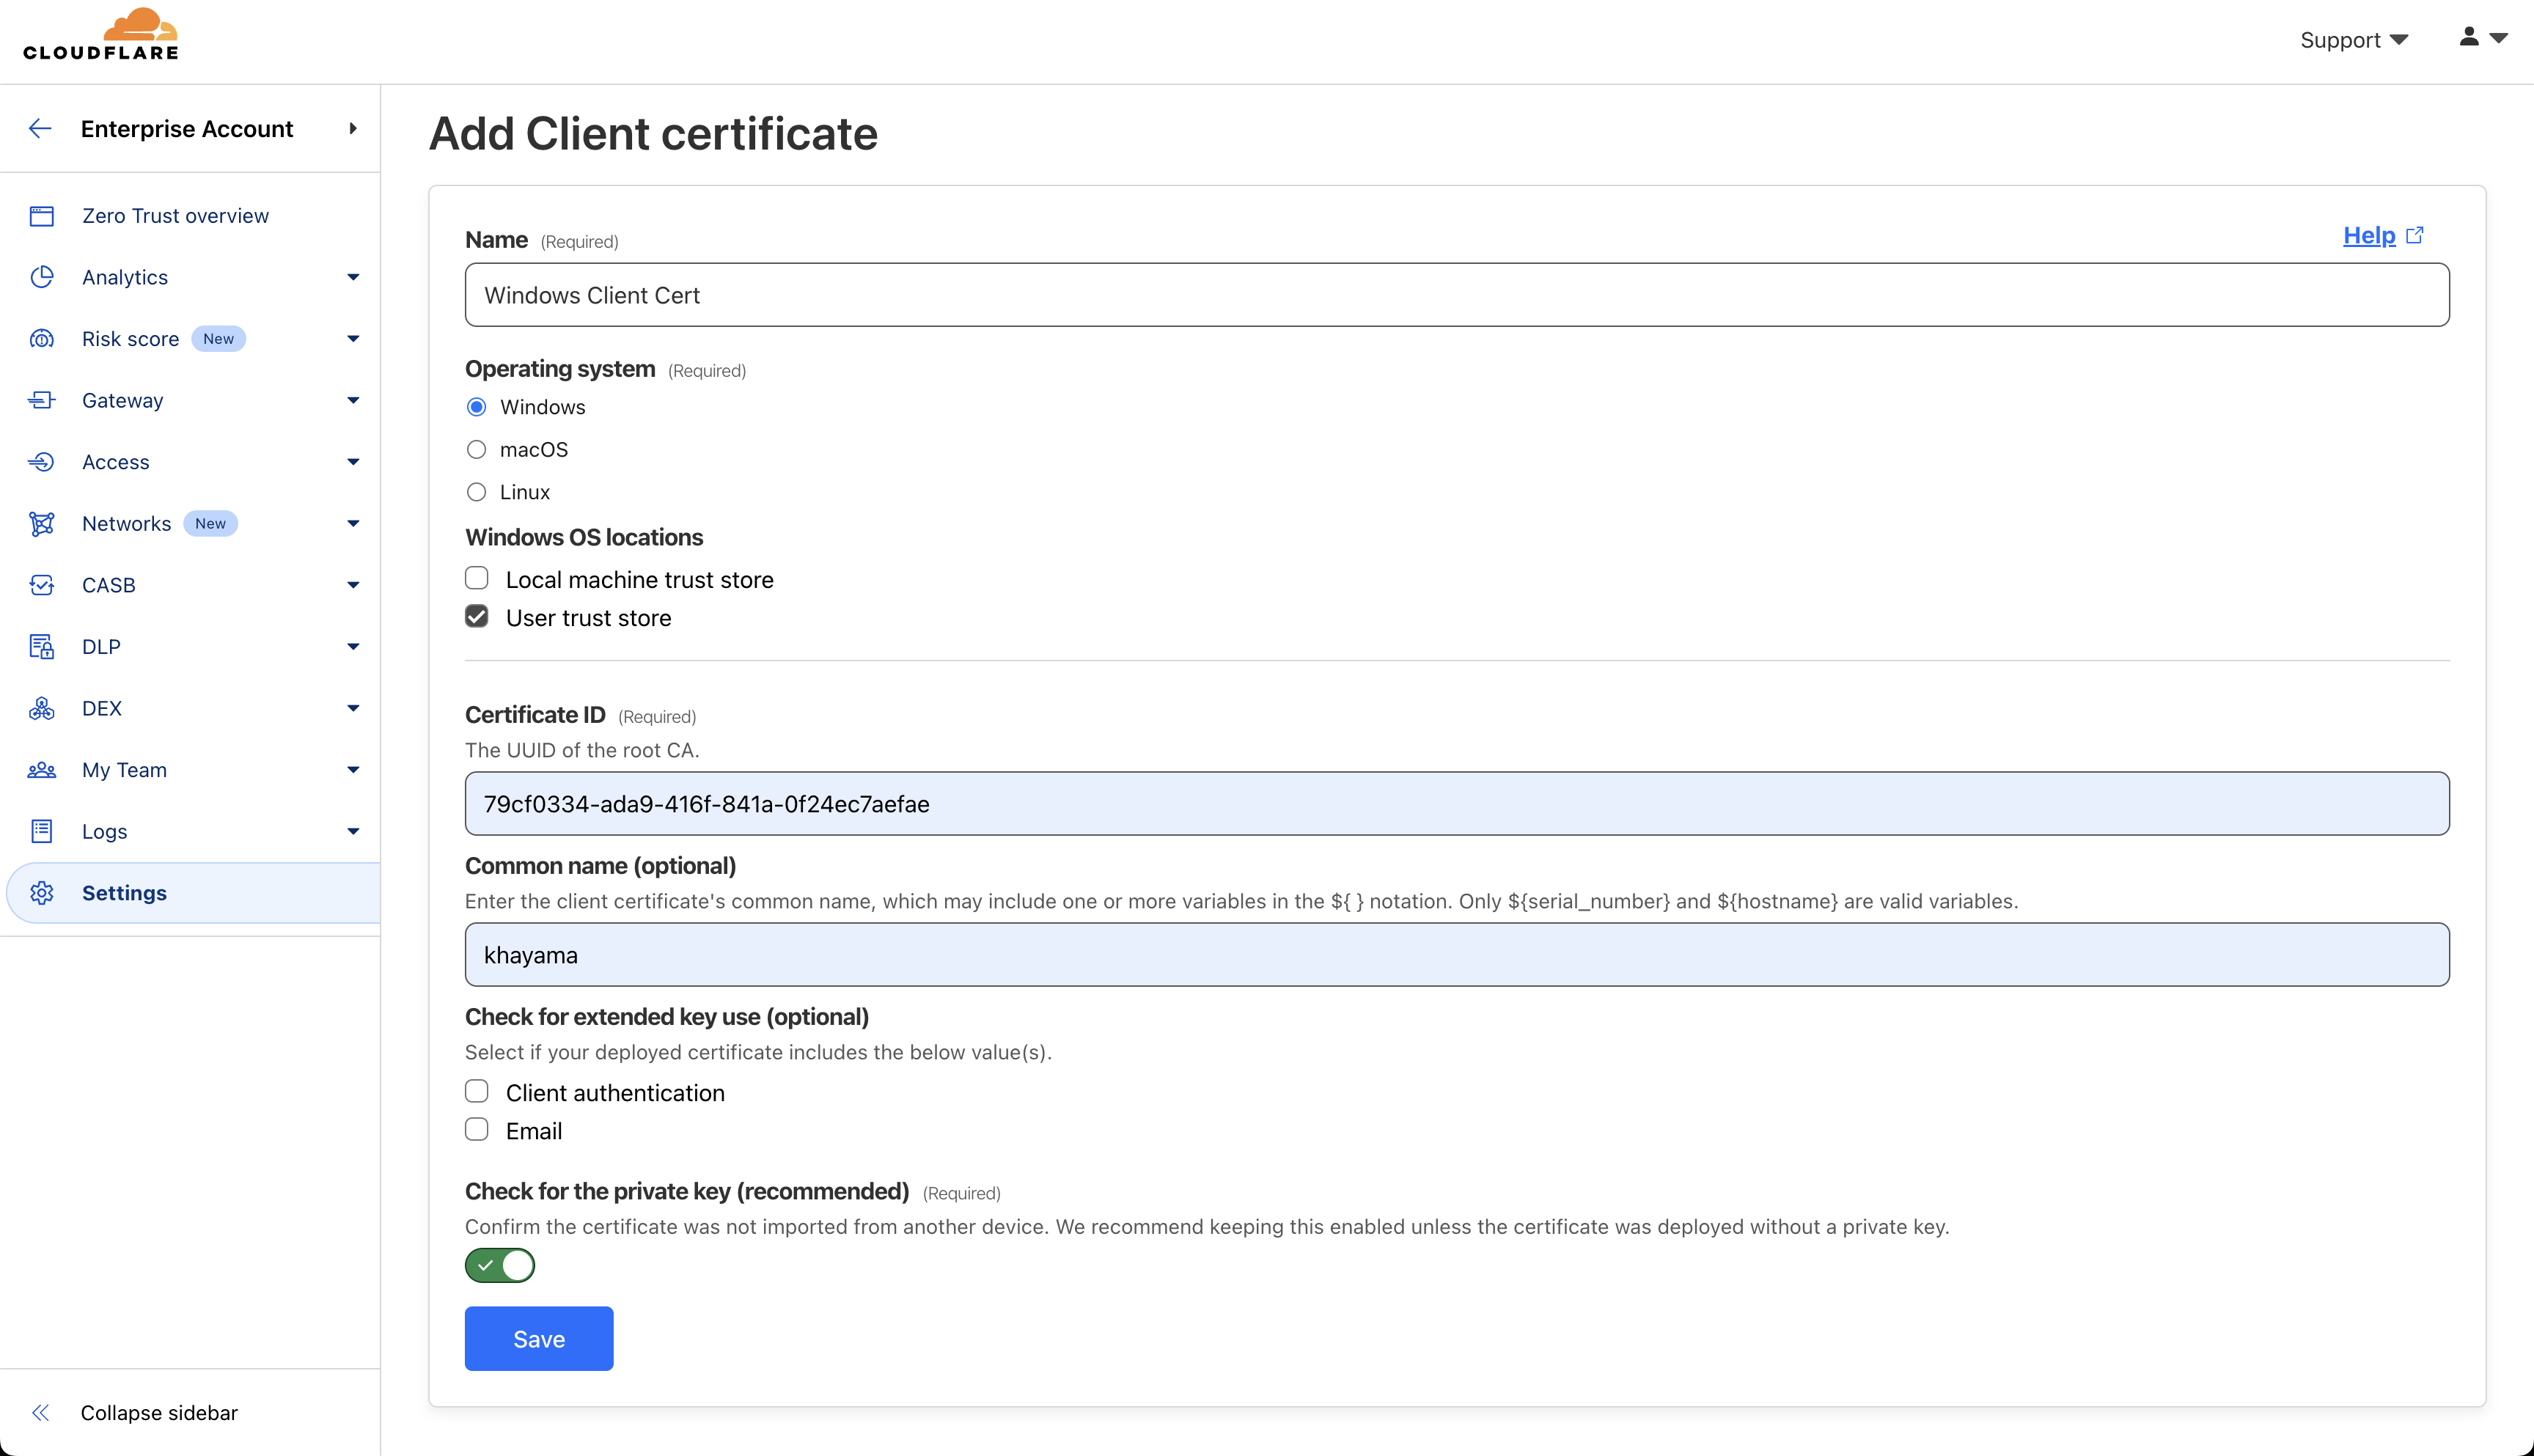Expand the My Team section
This screenshot has height=1456, width=2534.
tap(353, 769)
